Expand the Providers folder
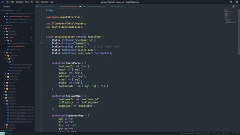 [x=17, y=89]
